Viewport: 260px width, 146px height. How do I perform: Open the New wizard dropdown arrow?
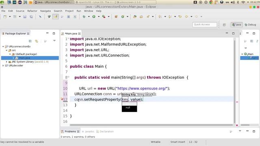pyautogui.click(x=10, y=17)
